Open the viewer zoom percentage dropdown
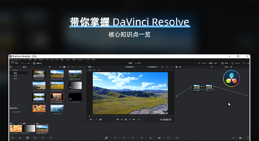Screen dimensions: 259x141 pos(90,67)
